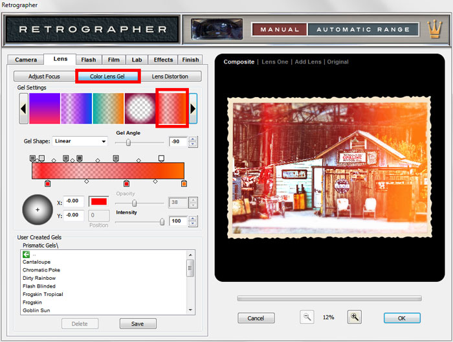Screen dimensions: 453x342
Task: Click the camera lens picture in header
Action: coord(217,29)
